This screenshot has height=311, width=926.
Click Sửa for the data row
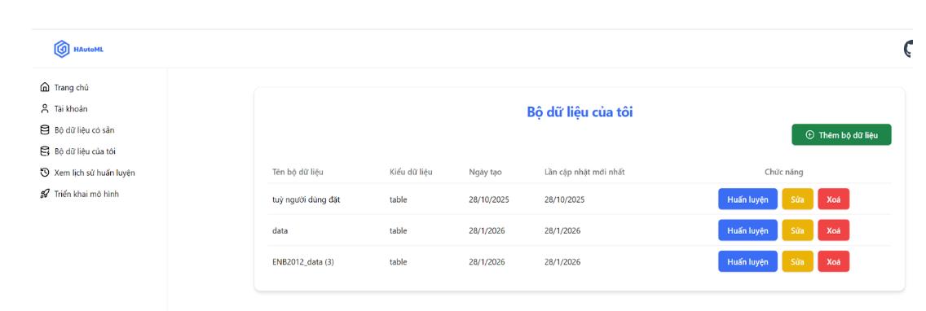tap(798, 230)
